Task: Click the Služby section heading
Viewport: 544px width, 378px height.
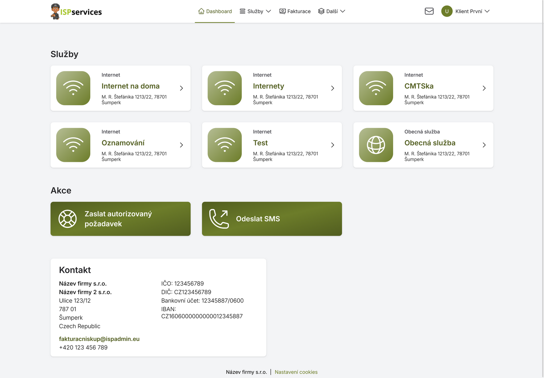Action: (x=65, y=54)
